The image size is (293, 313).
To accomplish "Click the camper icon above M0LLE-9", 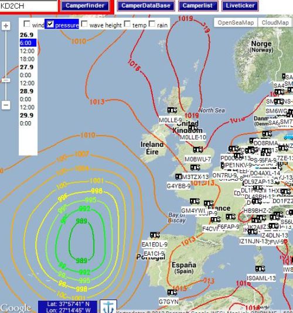I will tap(172, 110).
